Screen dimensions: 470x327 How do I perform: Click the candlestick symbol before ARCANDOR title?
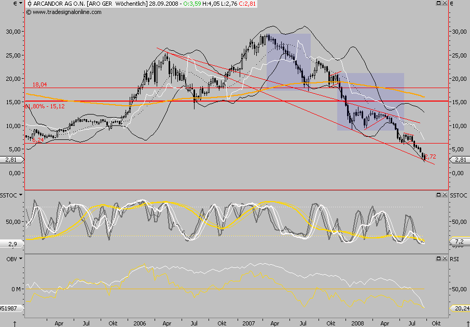(x=29, y=4)
